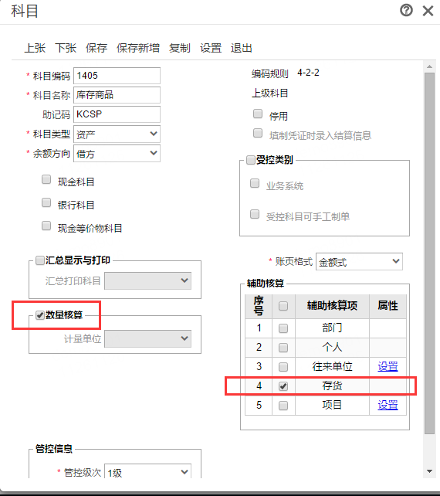Click the scrollbar up arrow
The height and width of the screenshot is (496, 440).
click(x=429, y=66)
